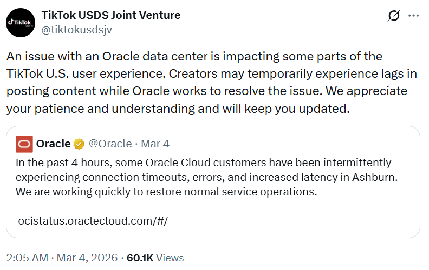Click the bold "Oracle" name in quoted post

point(53,144)
